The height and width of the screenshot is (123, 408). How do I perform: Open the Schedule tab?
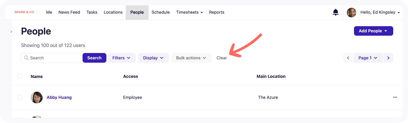[x=161, y=12]
